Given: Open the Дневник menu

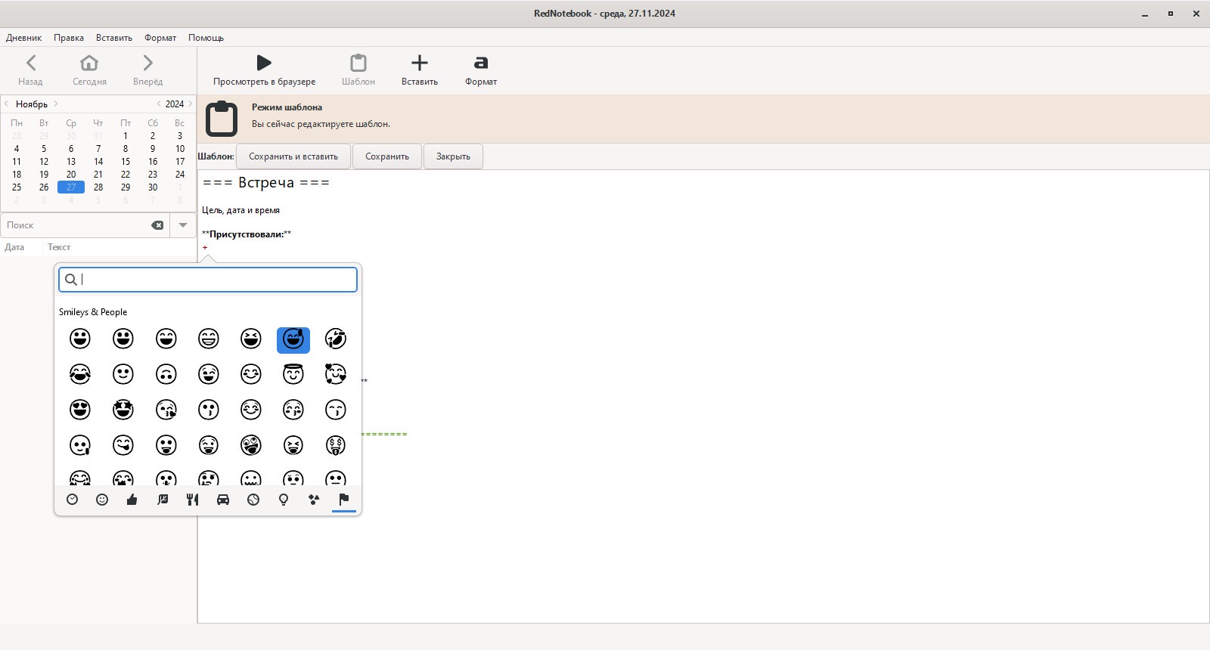Looking at the screenshot, I should point(24,38).
